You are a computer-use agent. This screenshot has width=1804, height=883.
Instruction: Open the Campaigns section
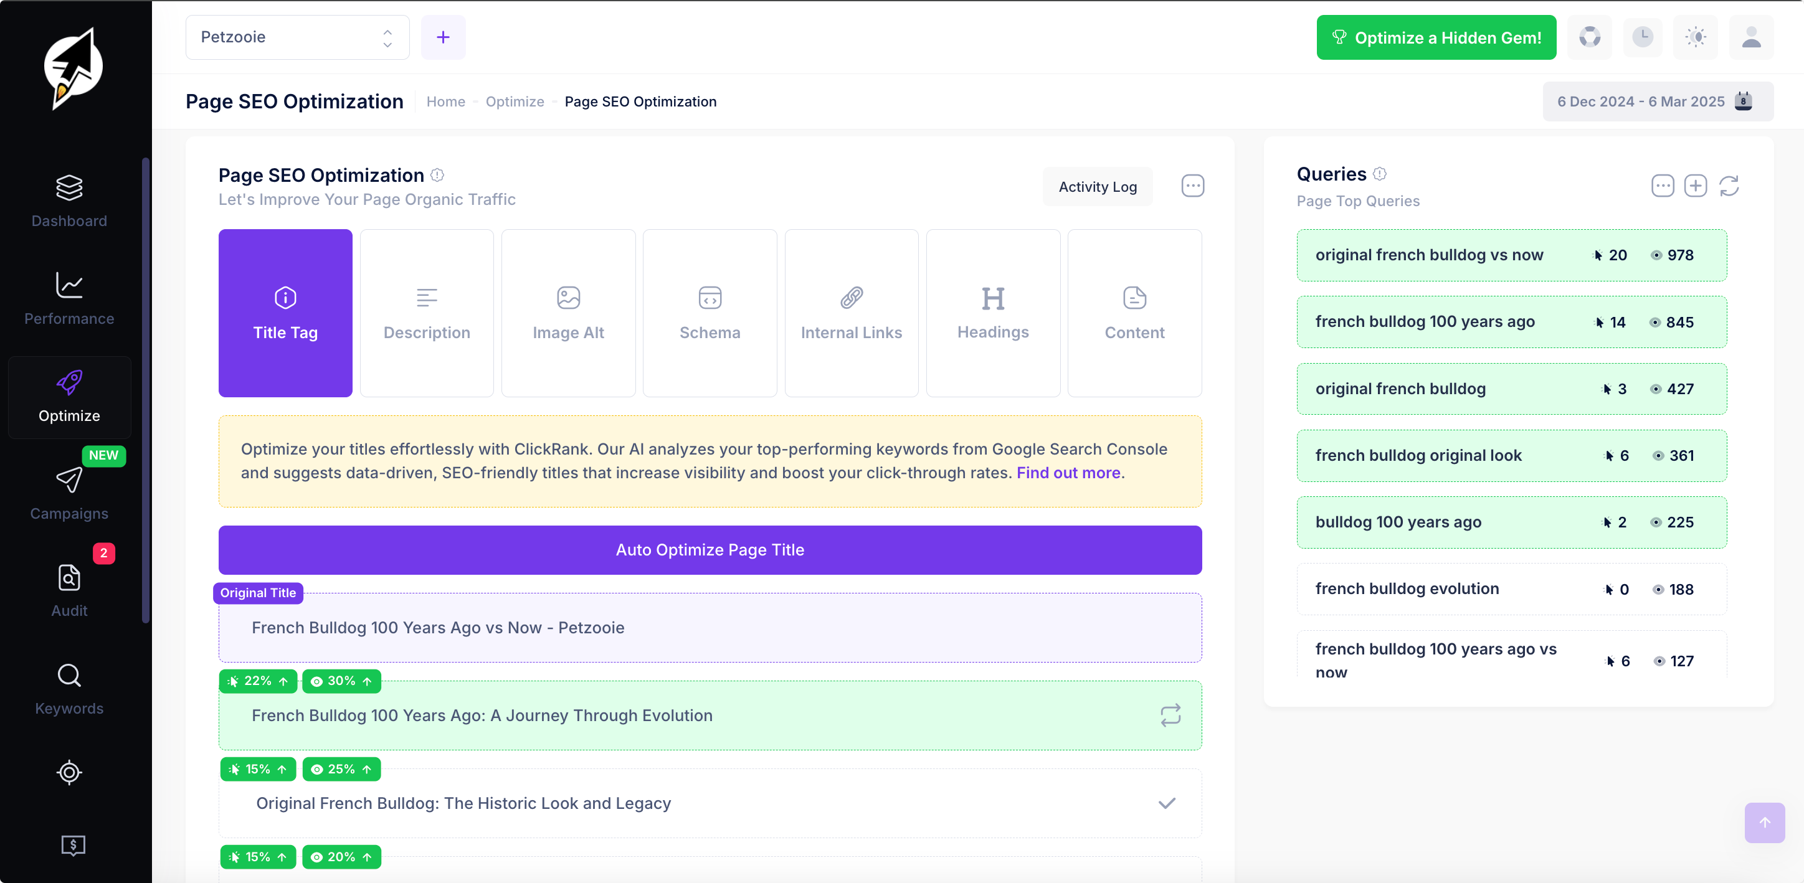point(69,494)
